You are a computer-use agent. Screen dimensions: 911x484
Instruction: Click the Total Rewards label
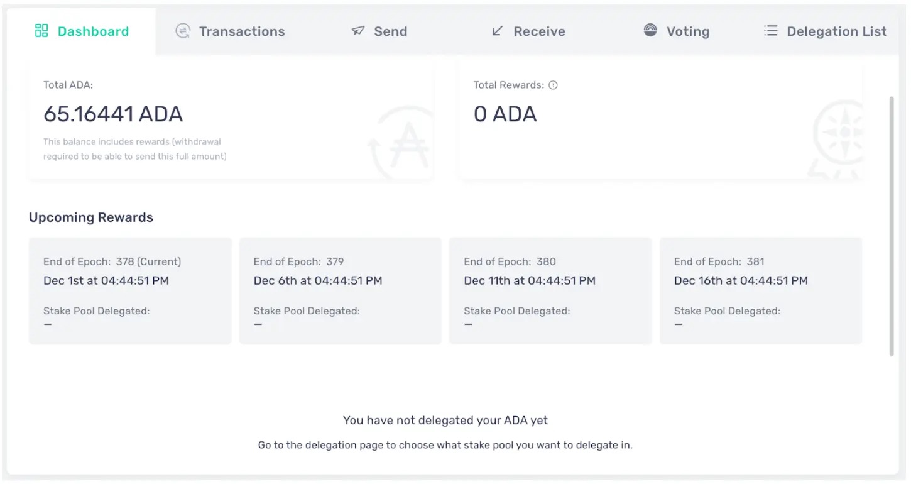pos(509,85)
